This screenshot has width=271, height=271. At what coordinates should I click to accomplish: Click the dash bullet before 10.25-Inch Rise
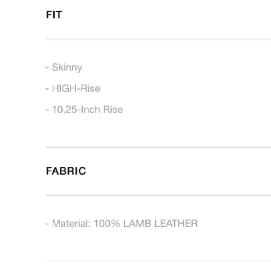click(x=47, y=110)
